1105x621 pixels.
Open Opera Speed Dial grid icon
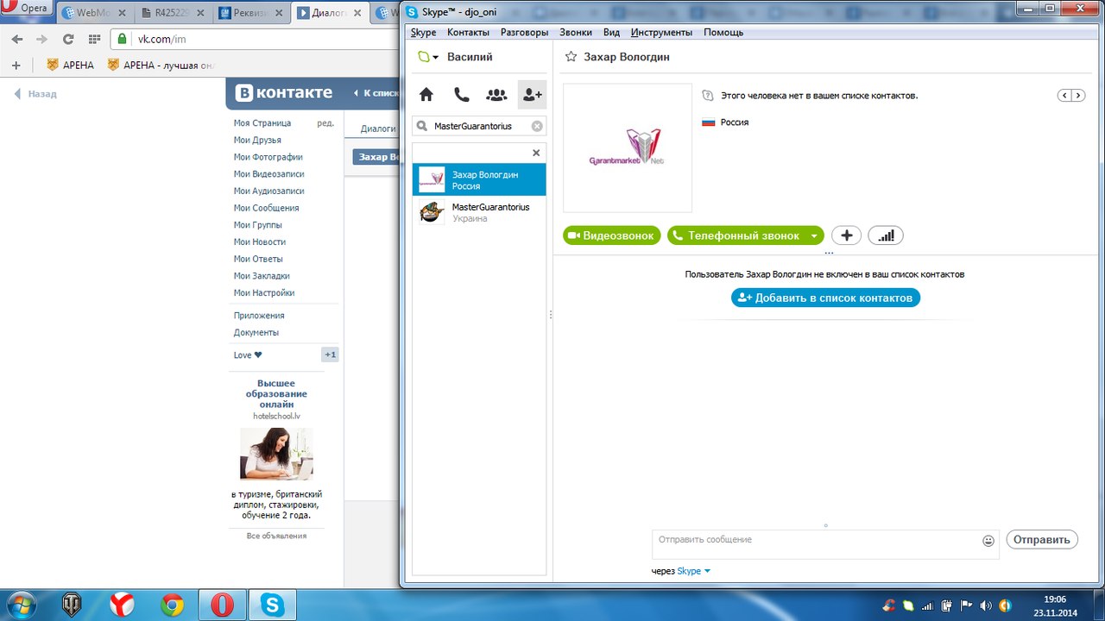tap(94, 39)
